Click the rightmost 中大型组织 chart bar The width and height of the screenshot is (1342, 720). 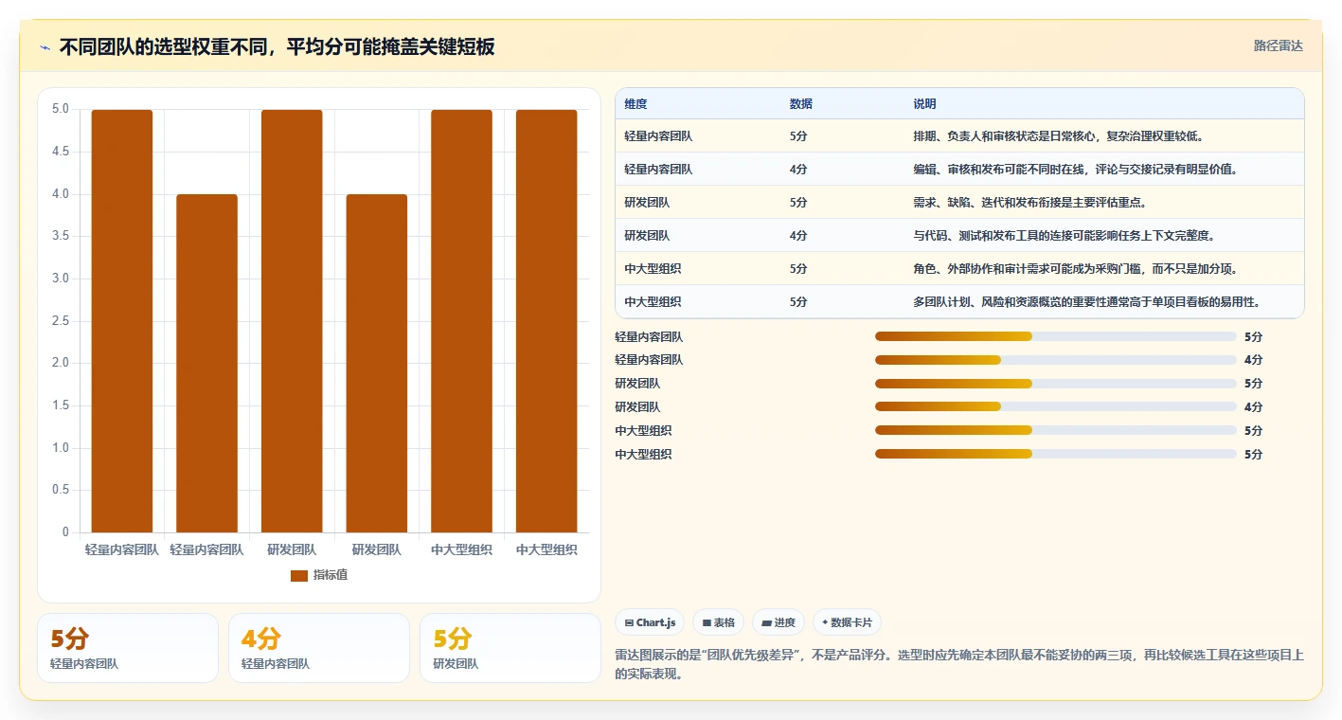[546, 321]
